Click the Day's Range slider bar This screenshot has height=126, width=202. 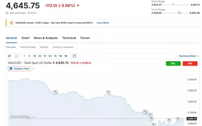pos(174,5)
